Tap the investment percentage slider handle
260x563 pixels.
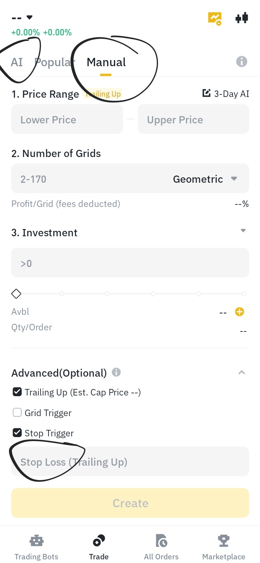16,294
